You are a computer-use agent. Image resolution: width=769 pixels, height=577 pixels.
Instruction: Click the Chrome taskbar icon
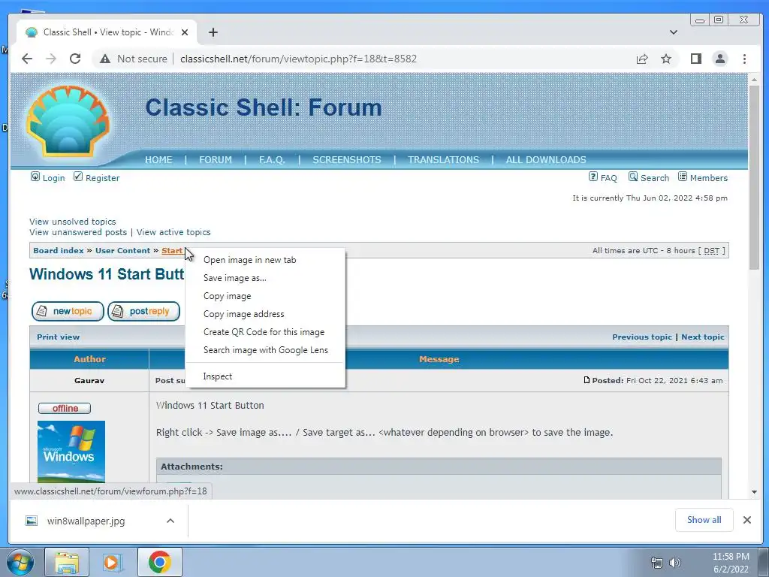(x=160, y=562)
